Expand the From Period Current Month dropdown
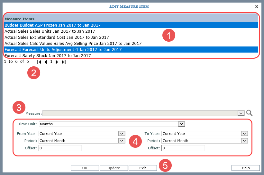The height and width of the screenshot is (175, 264). [122, 141]
